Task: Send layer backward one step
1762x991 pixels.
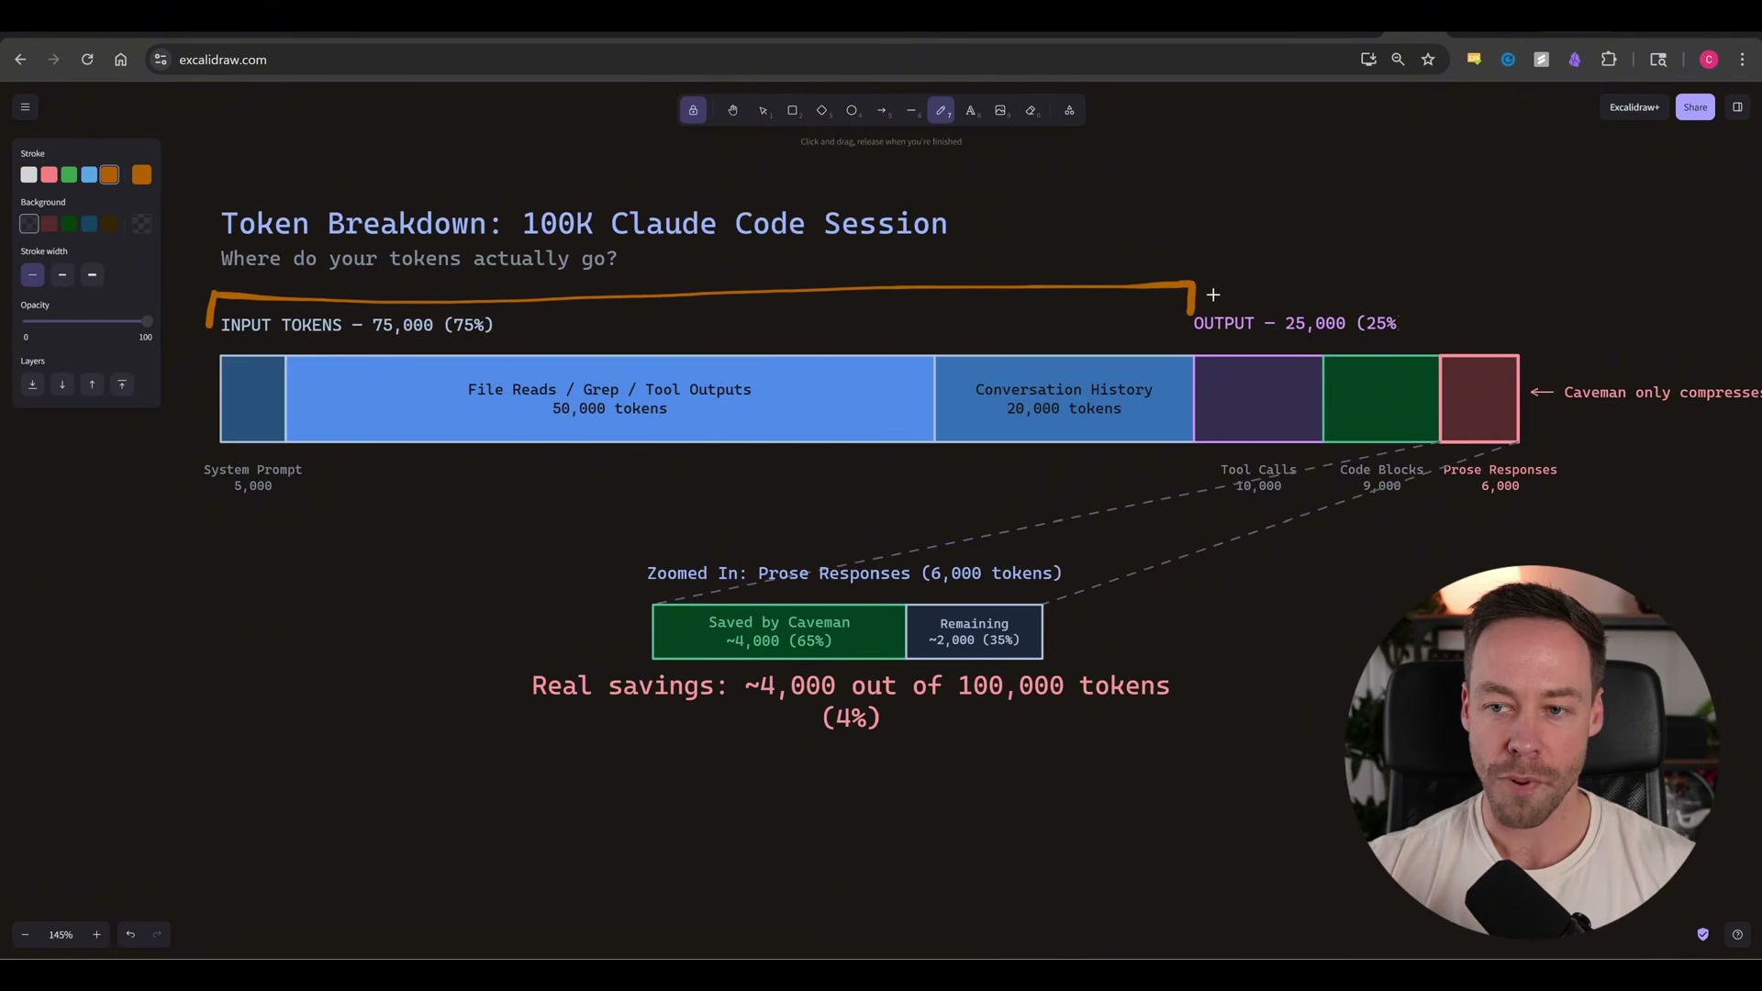Action: [62, 384]
